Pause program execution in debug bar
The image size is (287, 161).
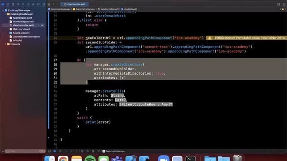(60, 151)
